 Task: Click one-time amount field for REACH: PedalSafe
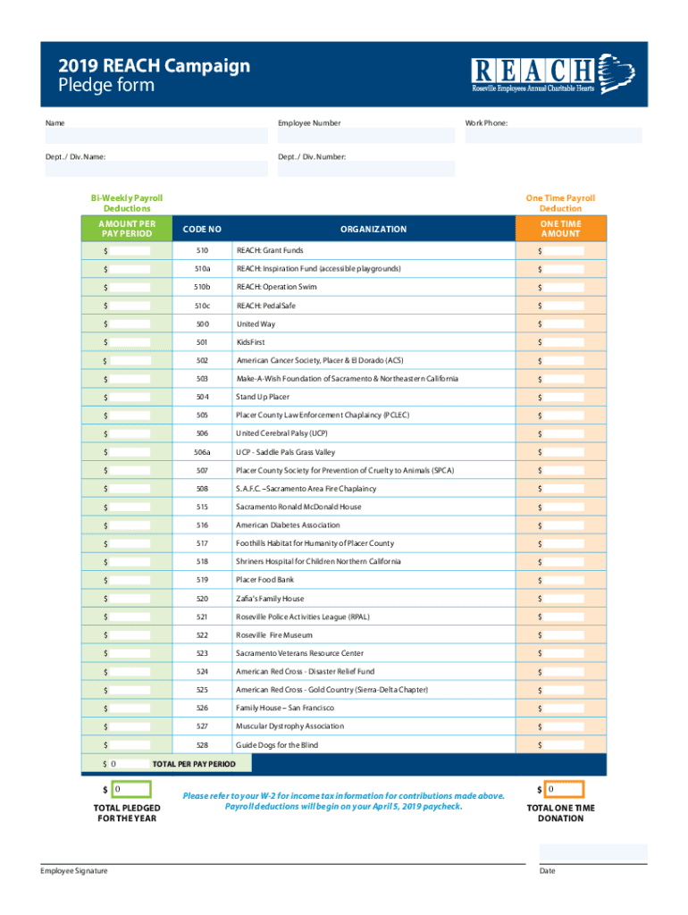565,306
